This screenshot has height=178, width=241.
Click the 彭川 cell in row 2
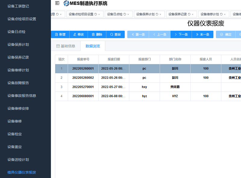pyautogui.click(x=175, y=78)
